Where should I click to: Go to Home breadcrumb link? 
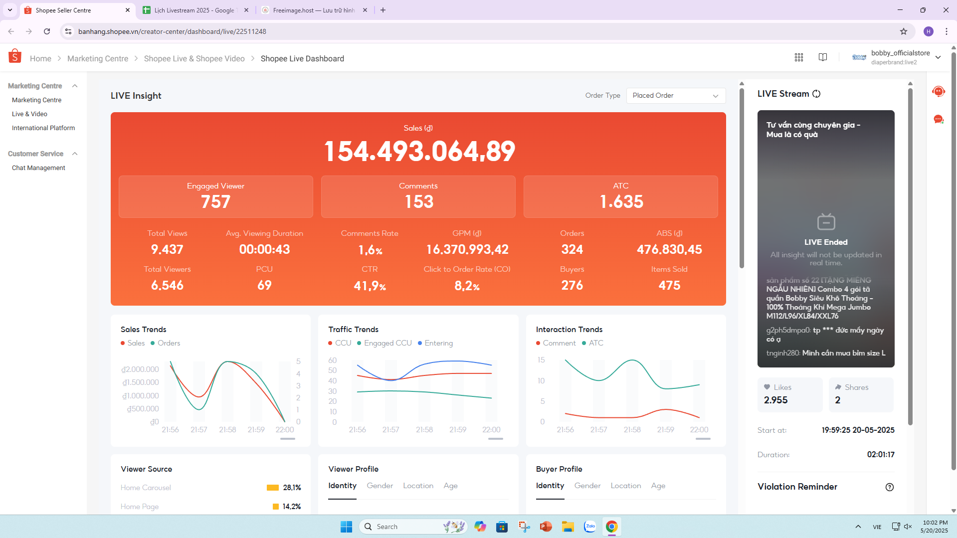[40, 58]
